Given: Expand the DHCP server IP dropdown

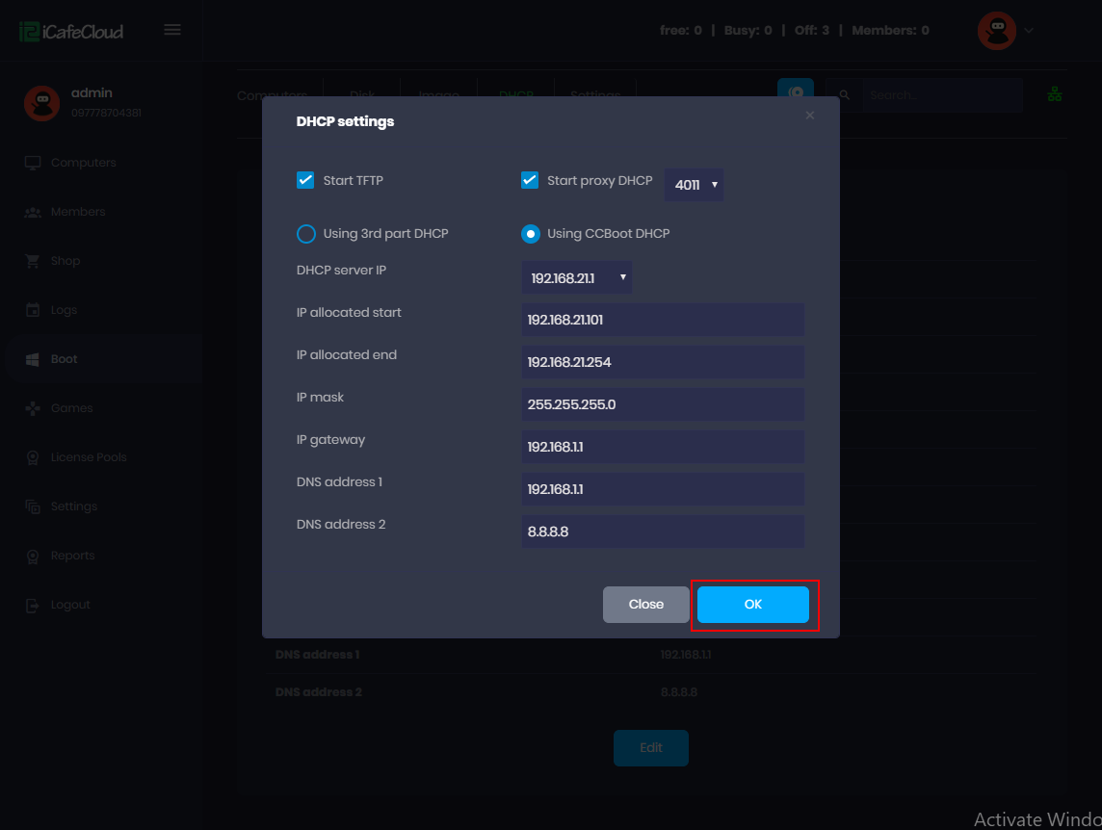Looking at the screenshot, I should tap(577, 278).
